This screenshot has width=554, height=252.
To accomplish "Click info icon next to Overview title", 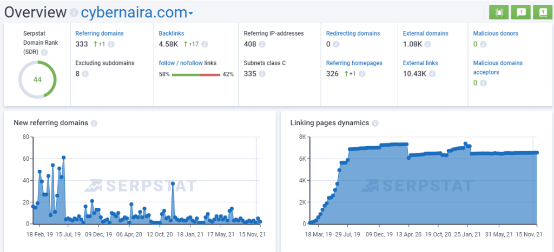I will tap(74, 13).
